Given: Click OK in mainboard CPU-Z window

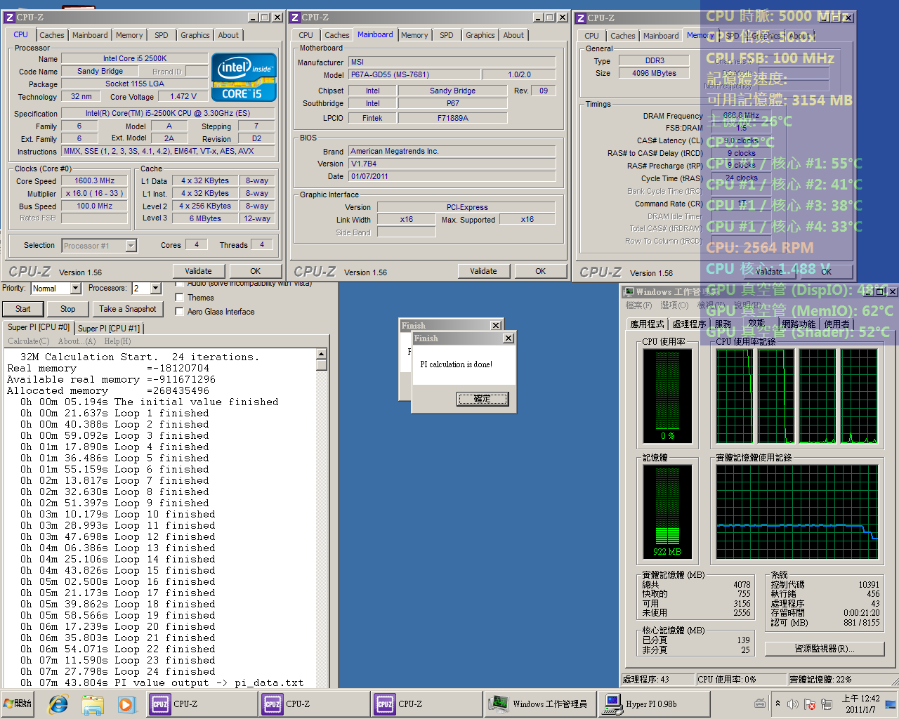Looking at the screenshot, I should [540, 271].
